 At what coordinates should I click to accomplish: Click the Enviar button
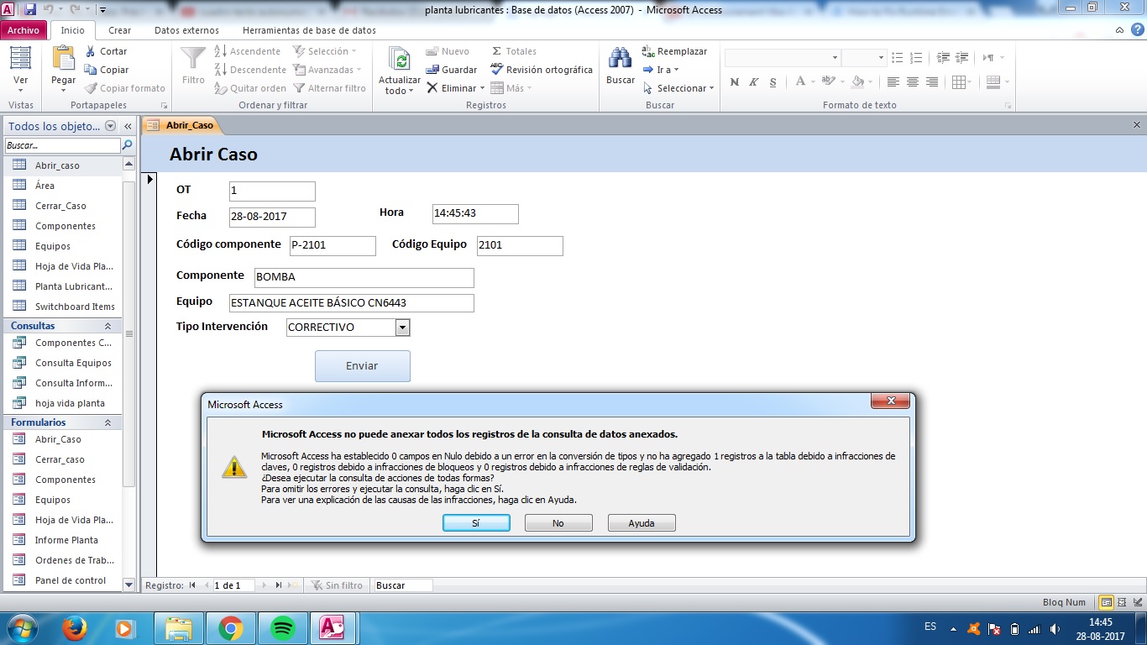(363, 366)
